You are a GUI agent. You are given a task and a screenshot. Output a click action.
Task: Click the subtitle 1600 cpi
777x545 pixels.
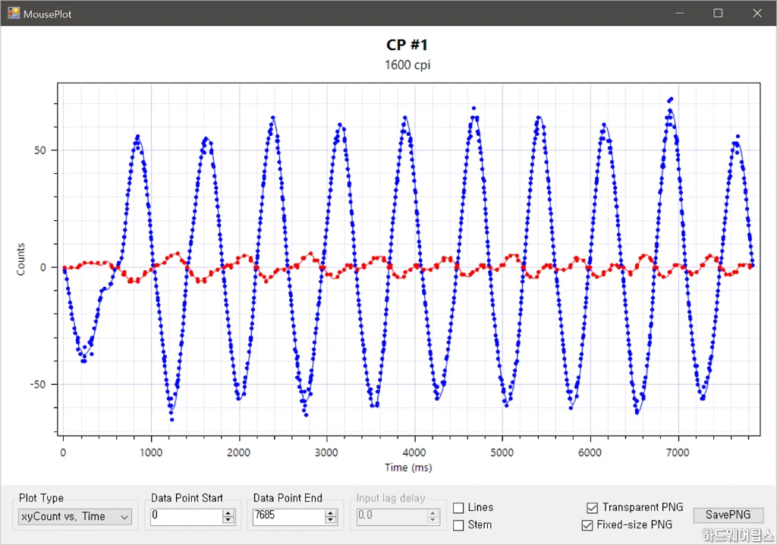[x=407, y=65]
